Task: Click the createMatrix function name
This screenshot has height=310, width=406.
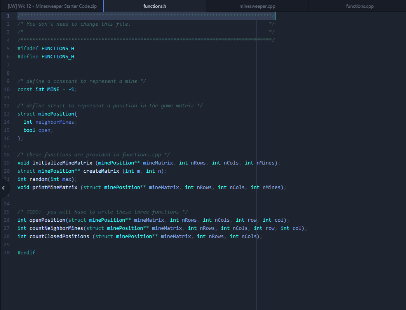Action: pos(101,171)
